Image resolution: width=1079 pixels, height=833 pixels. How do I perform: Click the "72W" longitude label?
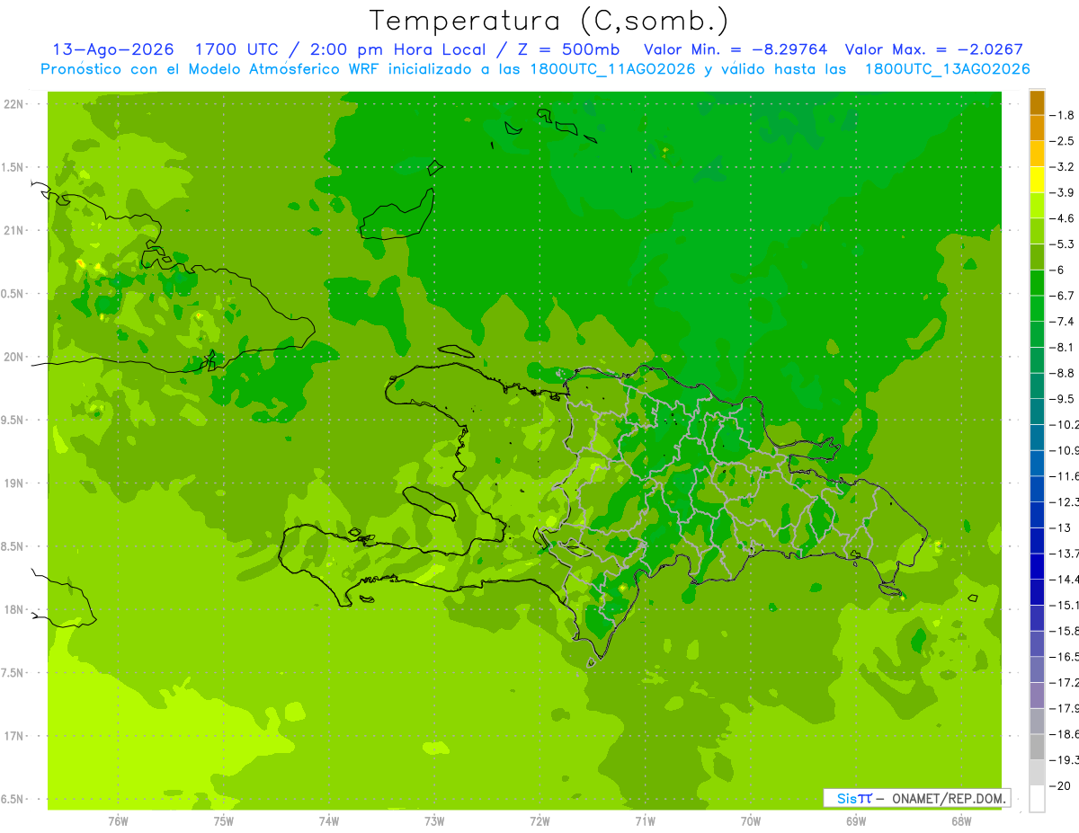pos(539,820)
